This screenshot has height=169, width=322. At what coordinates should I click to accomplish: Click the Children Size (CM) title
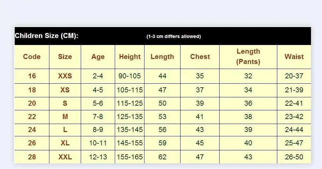click(47, 36)
